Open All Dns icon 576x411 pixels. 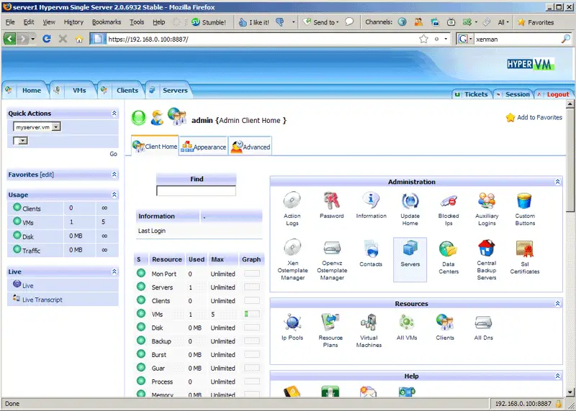483,327
